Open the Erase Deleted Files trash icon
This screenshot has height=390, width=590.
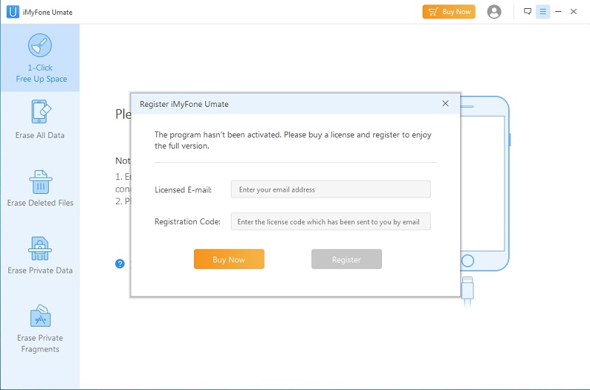click(x=41, y=182)
